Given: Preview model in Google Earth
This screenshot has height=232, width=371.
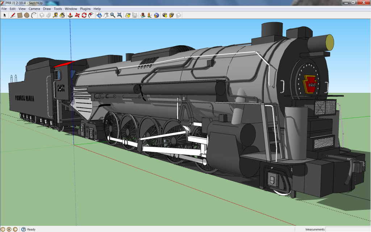Looking at the screenshot, I should (157, 15).
